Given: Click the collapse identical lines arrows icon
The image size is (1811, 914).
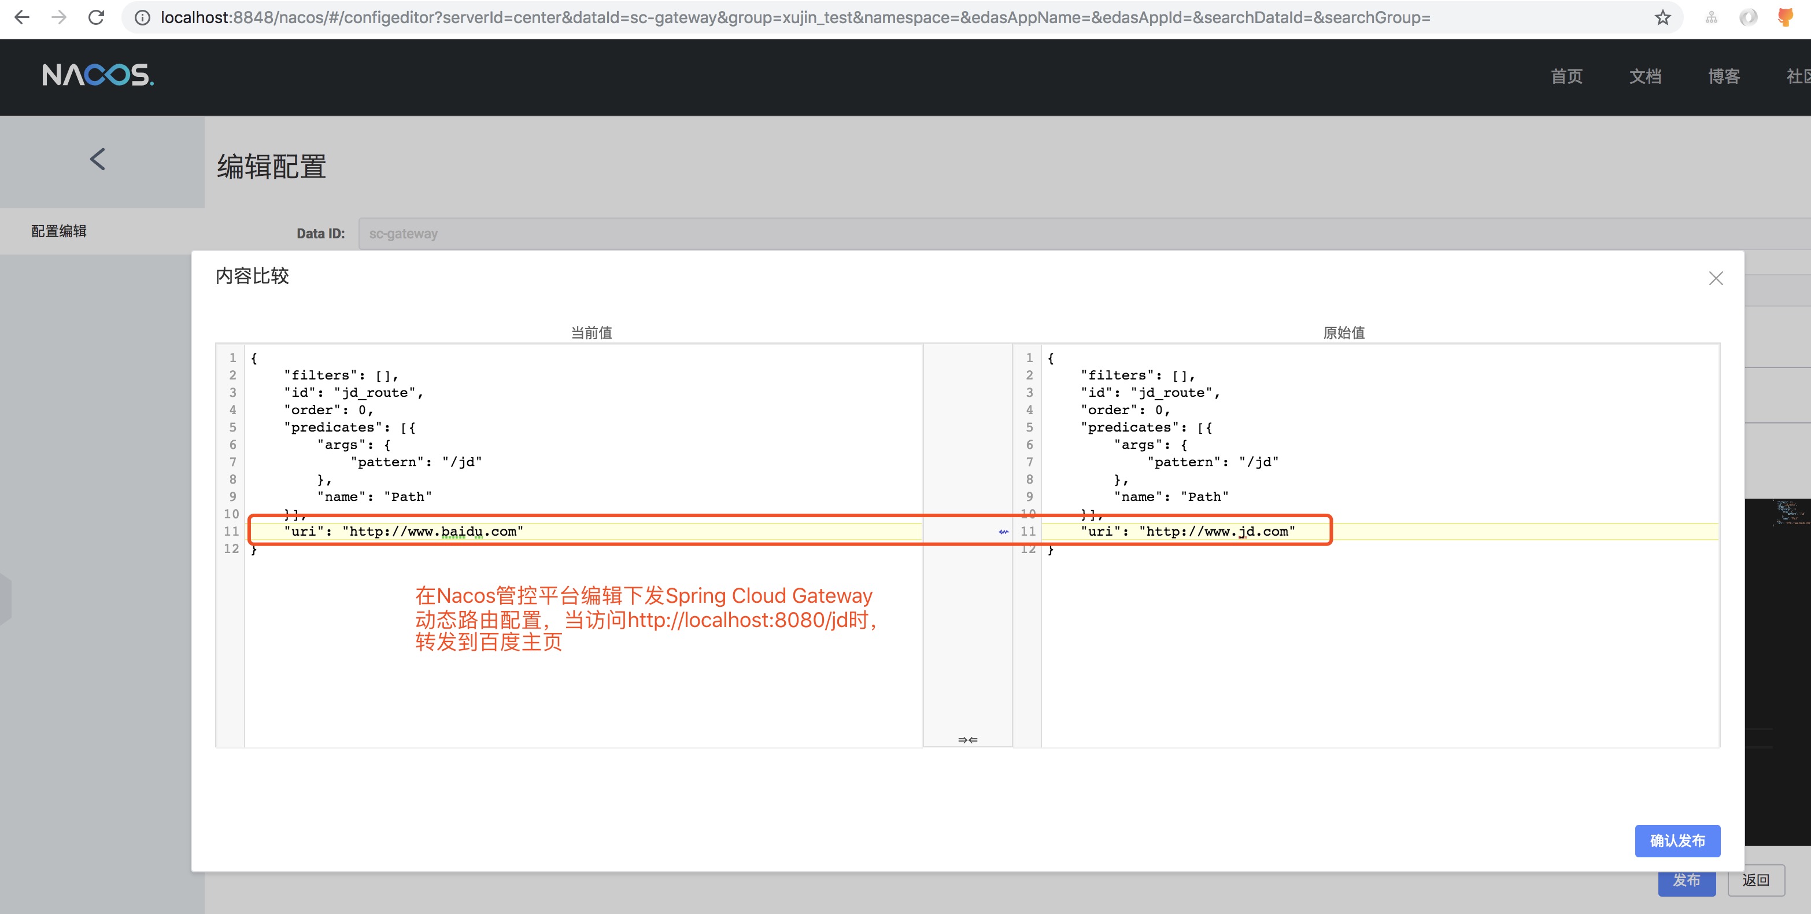Looking at the screenshot, I should (967, 740).
